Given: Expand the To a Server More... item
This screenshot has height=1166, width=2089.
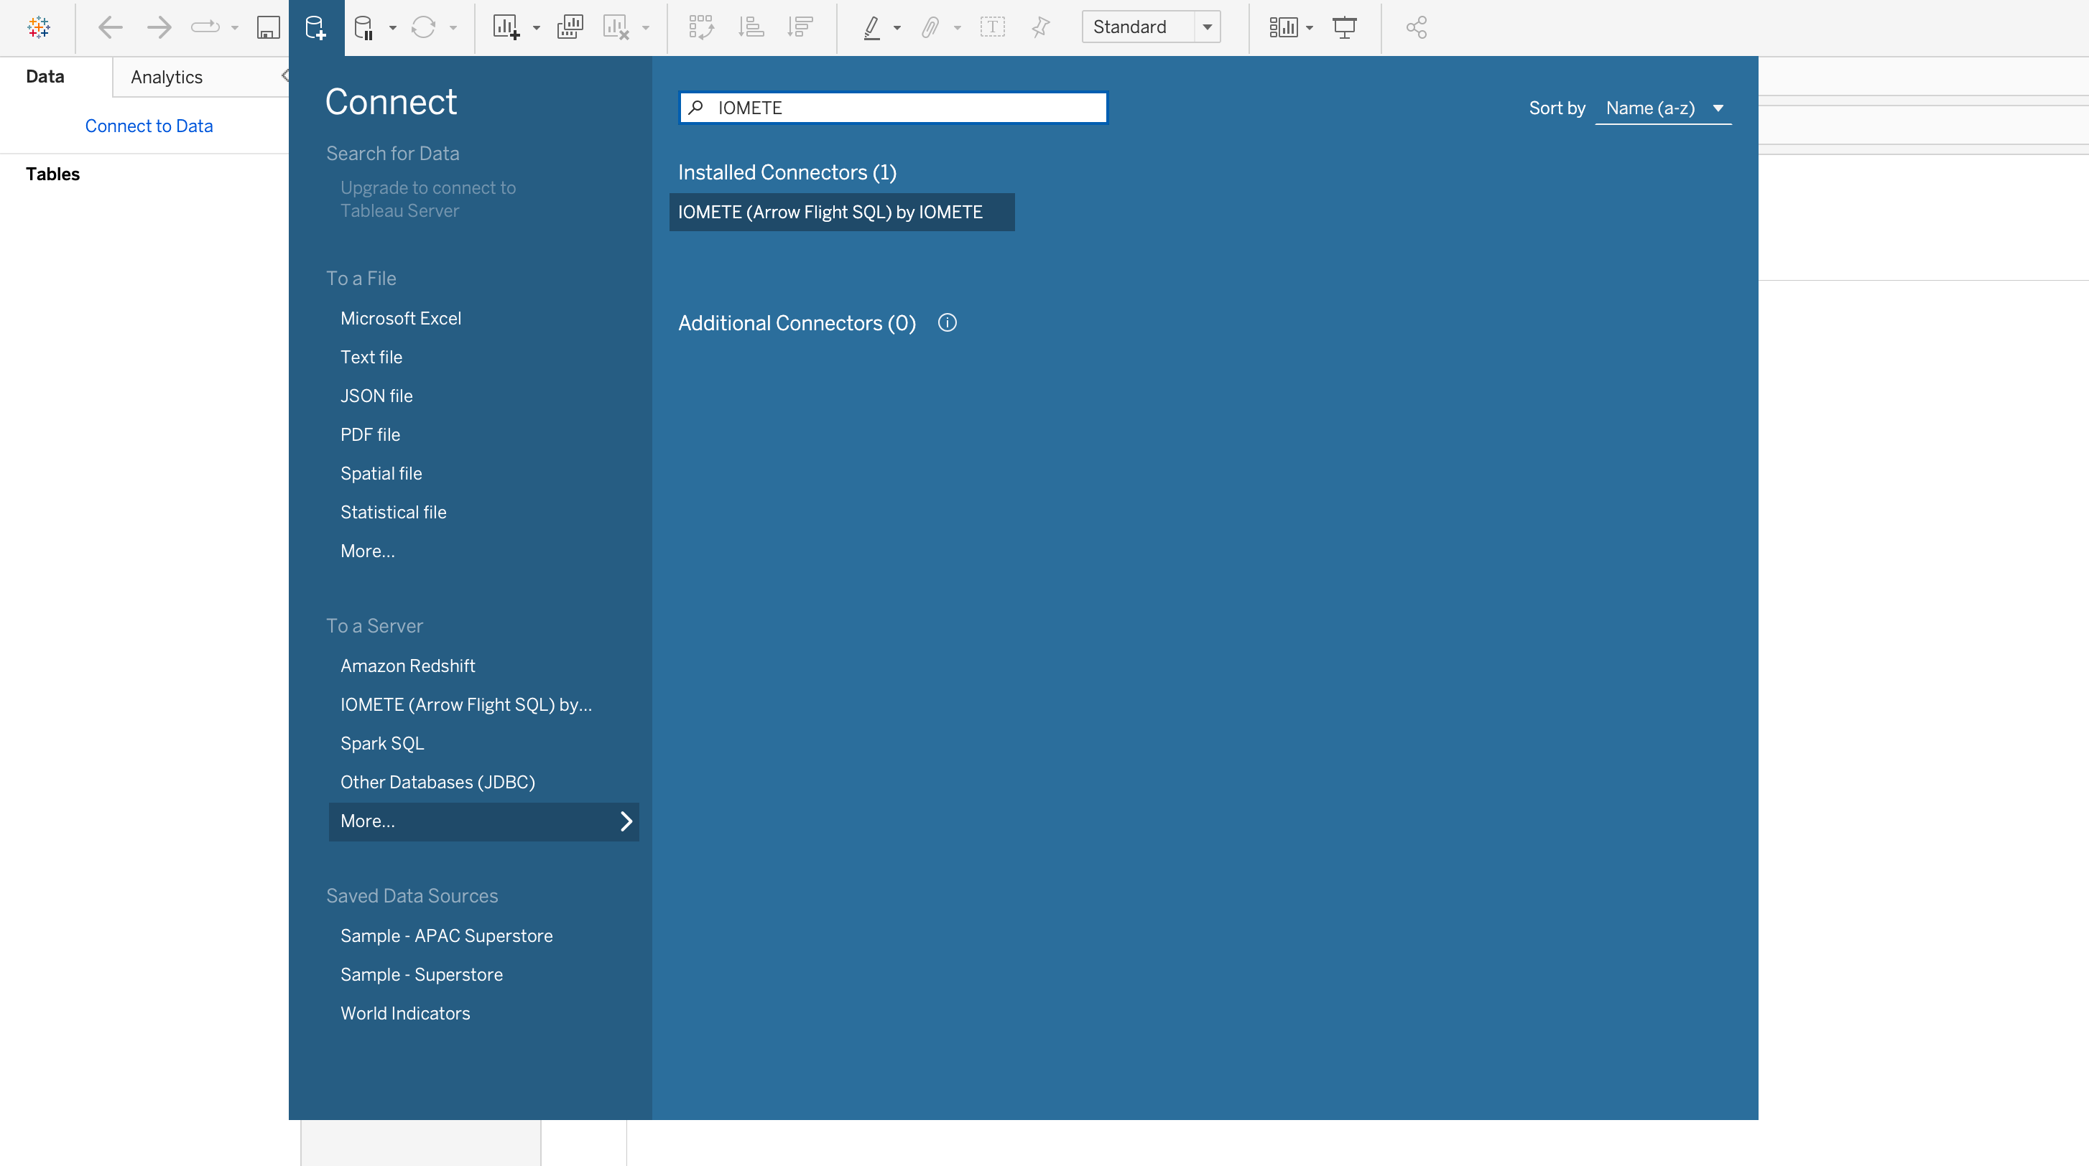Looking at the screenshot, I should point(483,821).
